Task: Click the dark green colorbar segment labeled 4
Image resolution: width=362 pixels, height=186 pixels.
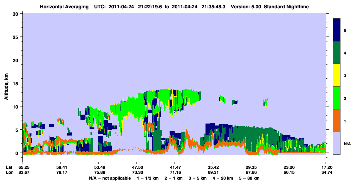Action: (337, 53)
